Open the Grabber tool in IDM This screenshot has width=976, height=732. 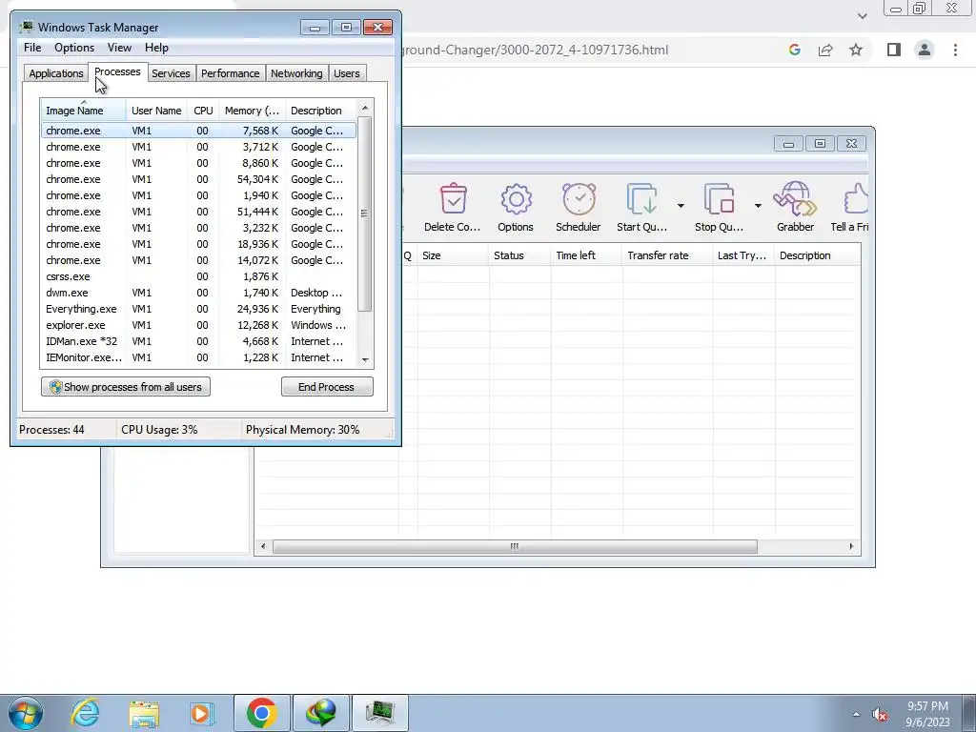pos(795,207)
